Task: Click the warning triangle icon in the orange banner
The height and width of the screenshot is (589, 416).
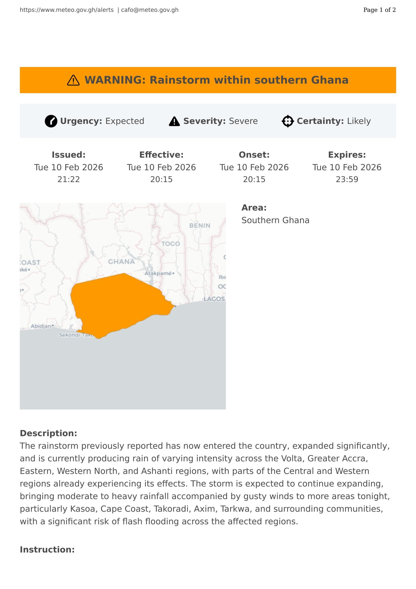Action: click(x=73, y=80)
